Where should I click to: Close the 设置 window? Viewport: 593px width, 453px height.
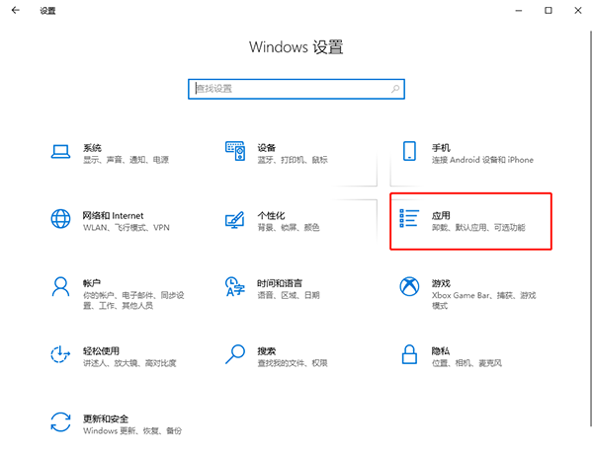[x=577, y=11]
